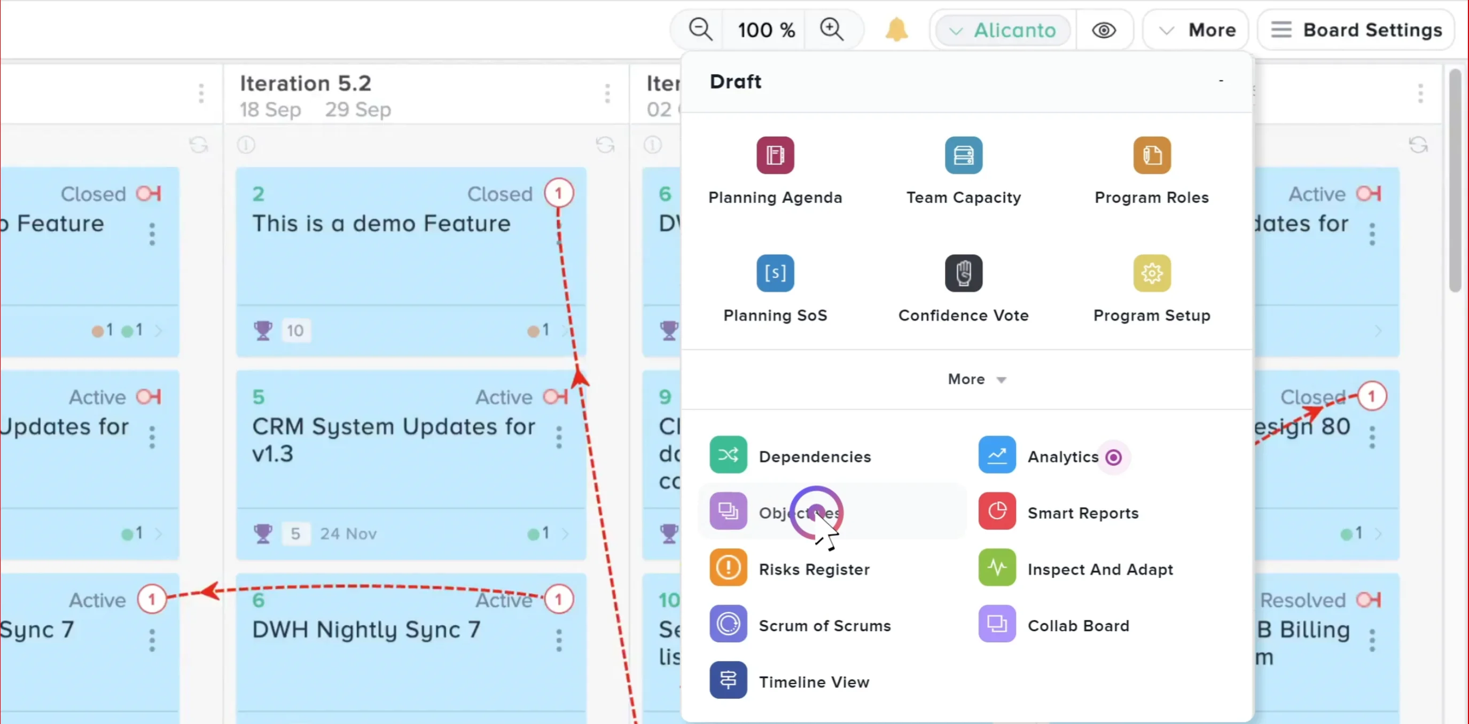The width and height of the screenshot is (1469, 724).
Task: Select Scrum of Scrums label
Action: point(825,625)
